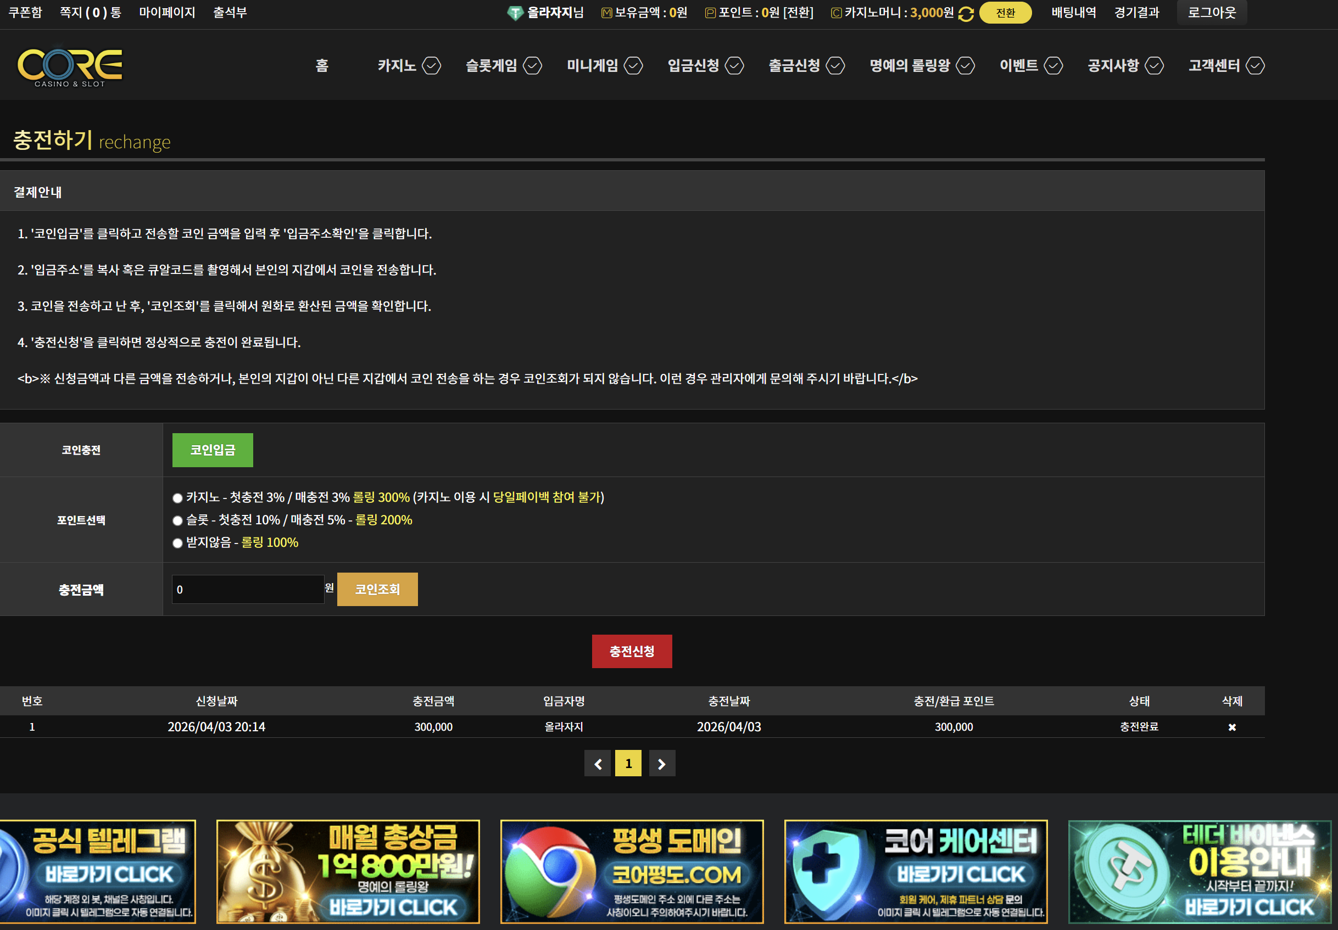Expand the 미니게임 menu chevron
Image resolution: width=1338 pixels, height=930 pixels.
633,66
